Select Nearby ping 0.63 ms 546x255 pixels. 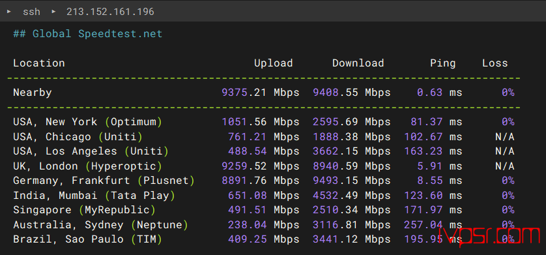pyautogui.click(x=440, y=93)
